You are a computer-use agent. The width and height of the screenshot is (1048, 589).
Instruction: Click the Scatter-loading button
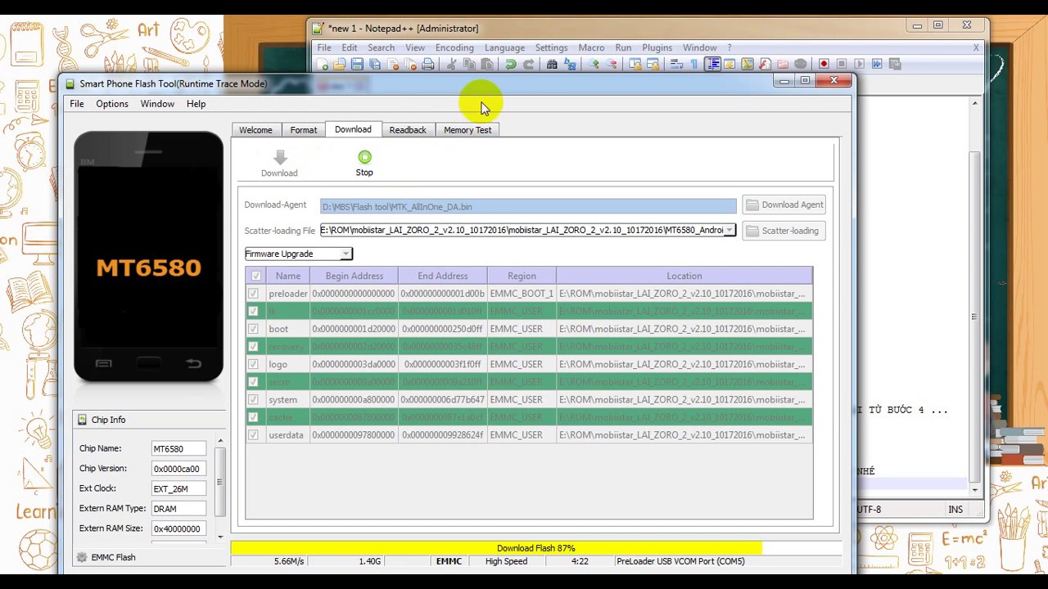pos(784,231)
